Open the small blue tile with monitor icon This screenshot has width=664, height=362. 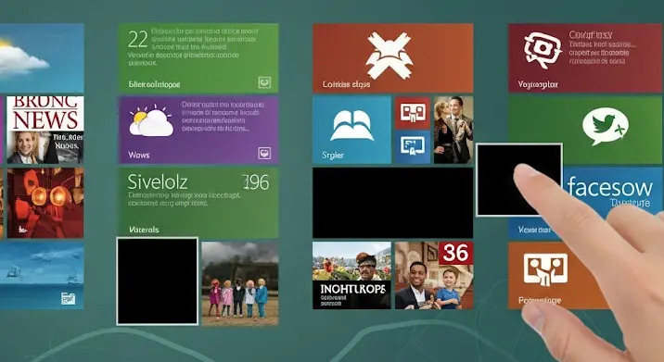(413, 147)
